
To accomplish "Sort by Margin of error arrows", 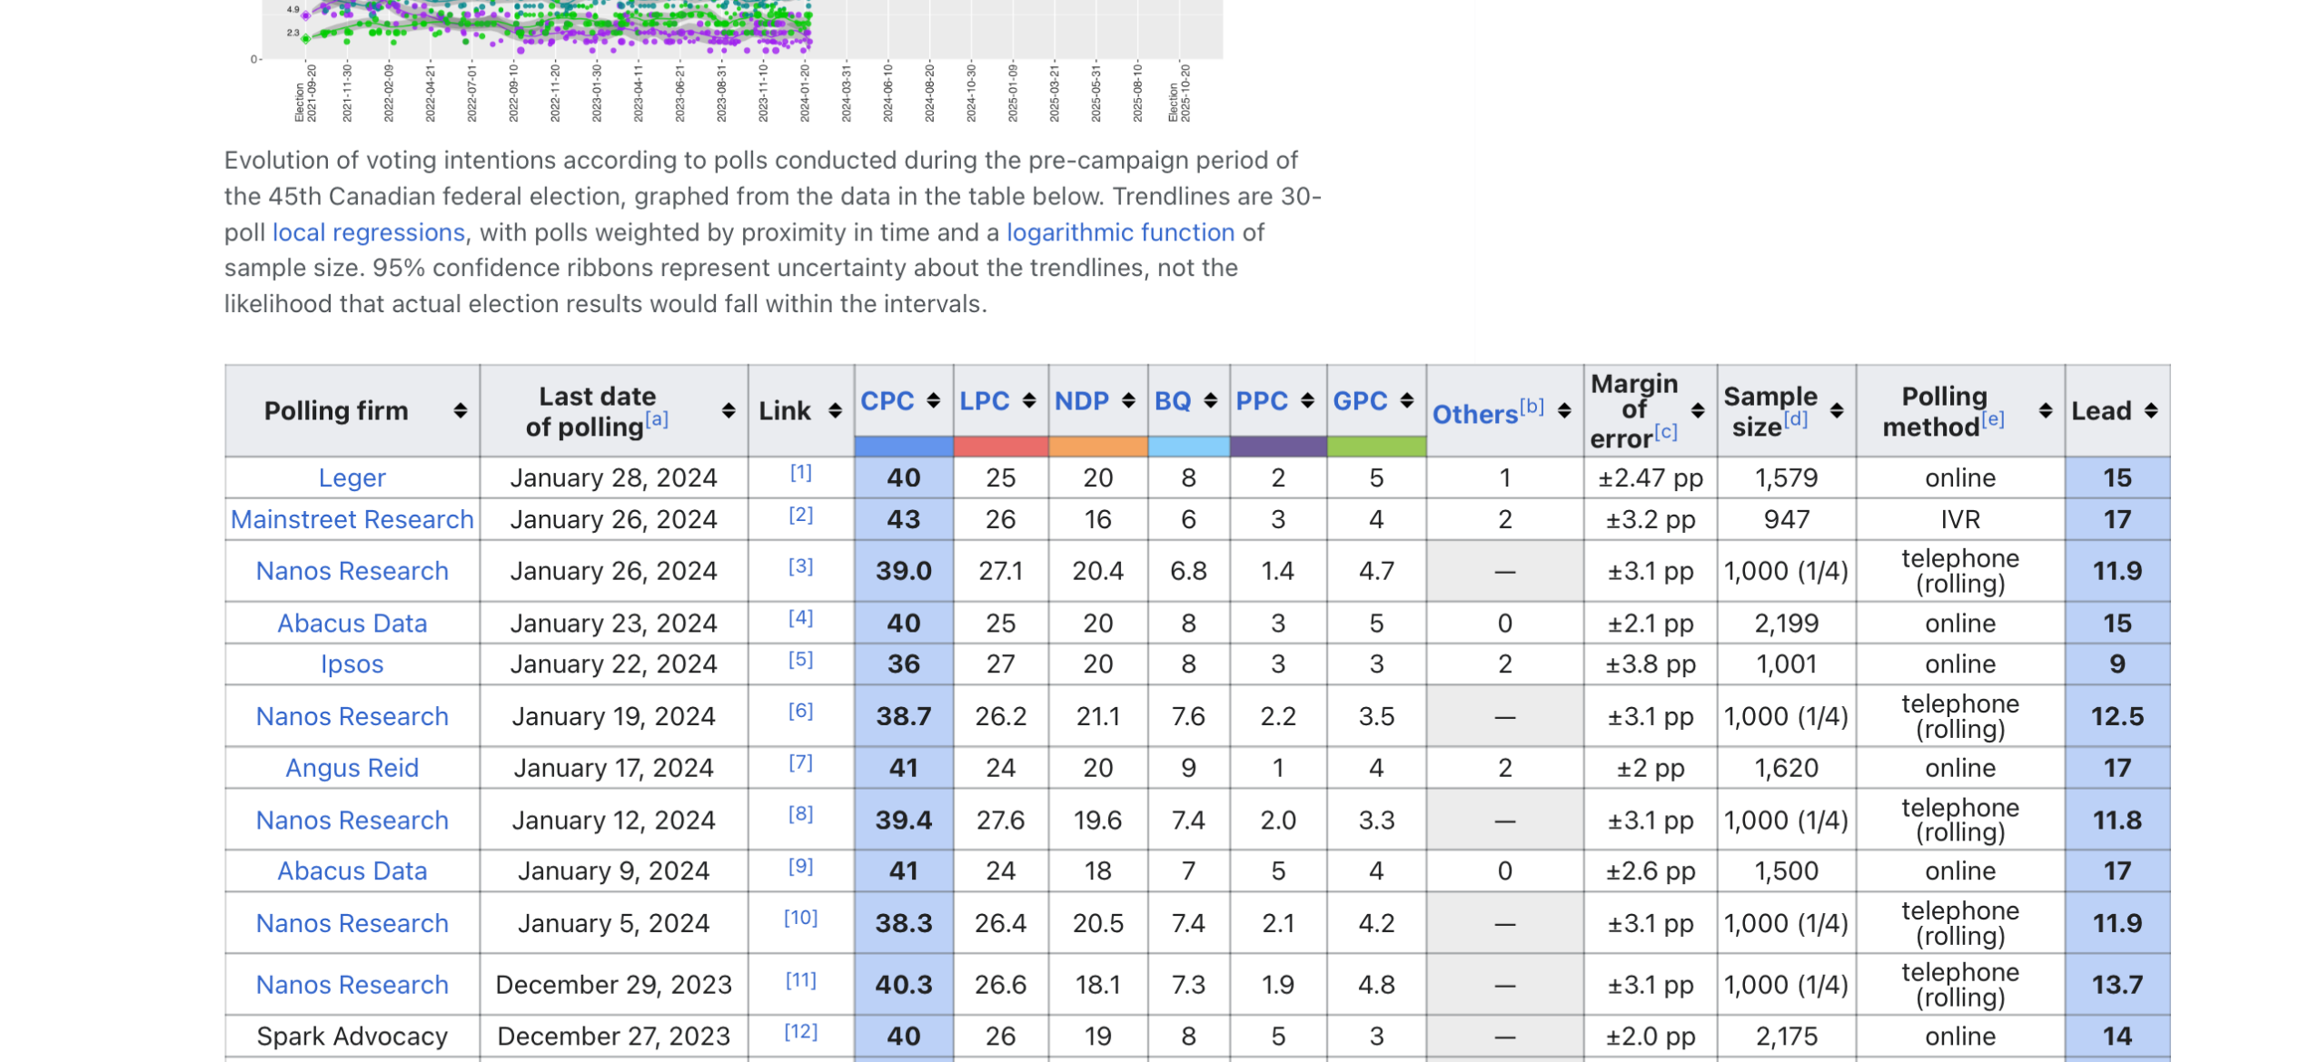I will [x=1698, y=410].
